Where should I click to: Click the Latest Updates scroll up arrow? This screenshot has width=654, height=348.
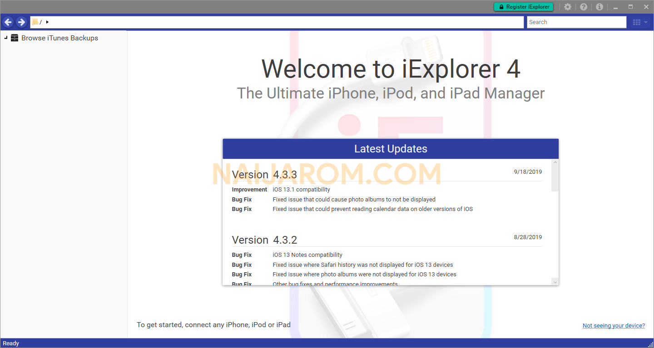[555, 162]
